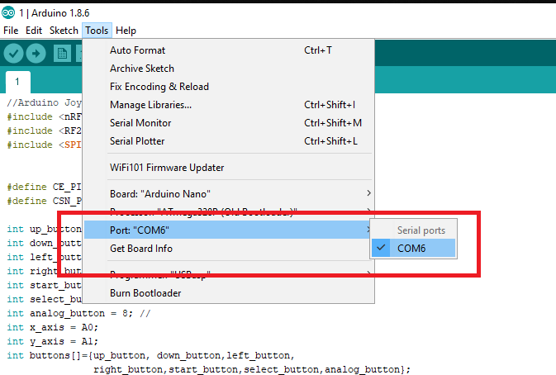Open the Help menu
Screen dimensions: 556x375
tap(126, 30)
